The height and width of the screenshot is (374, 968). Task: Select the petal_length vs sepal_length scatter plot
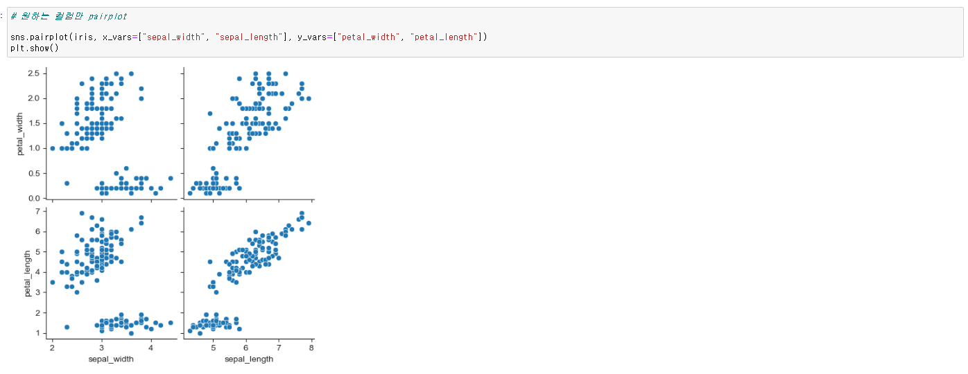pyautogui.click(x=248, y=271)
